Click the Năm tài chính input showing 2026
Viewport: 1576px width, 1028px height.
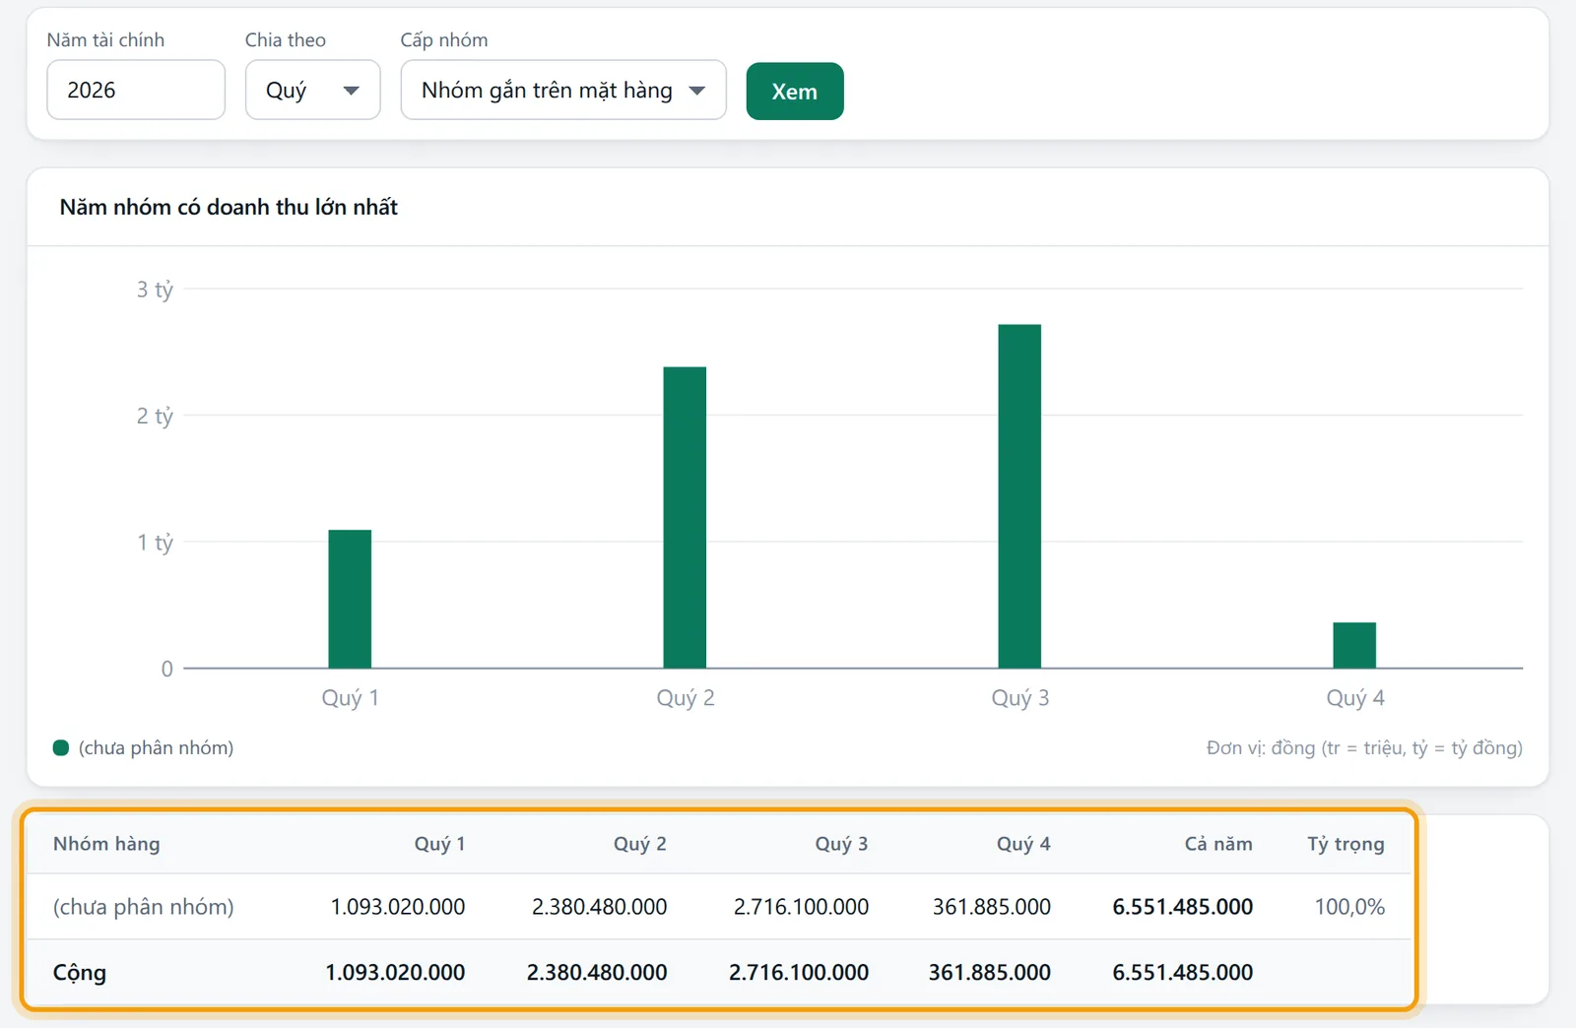(136, 90)
